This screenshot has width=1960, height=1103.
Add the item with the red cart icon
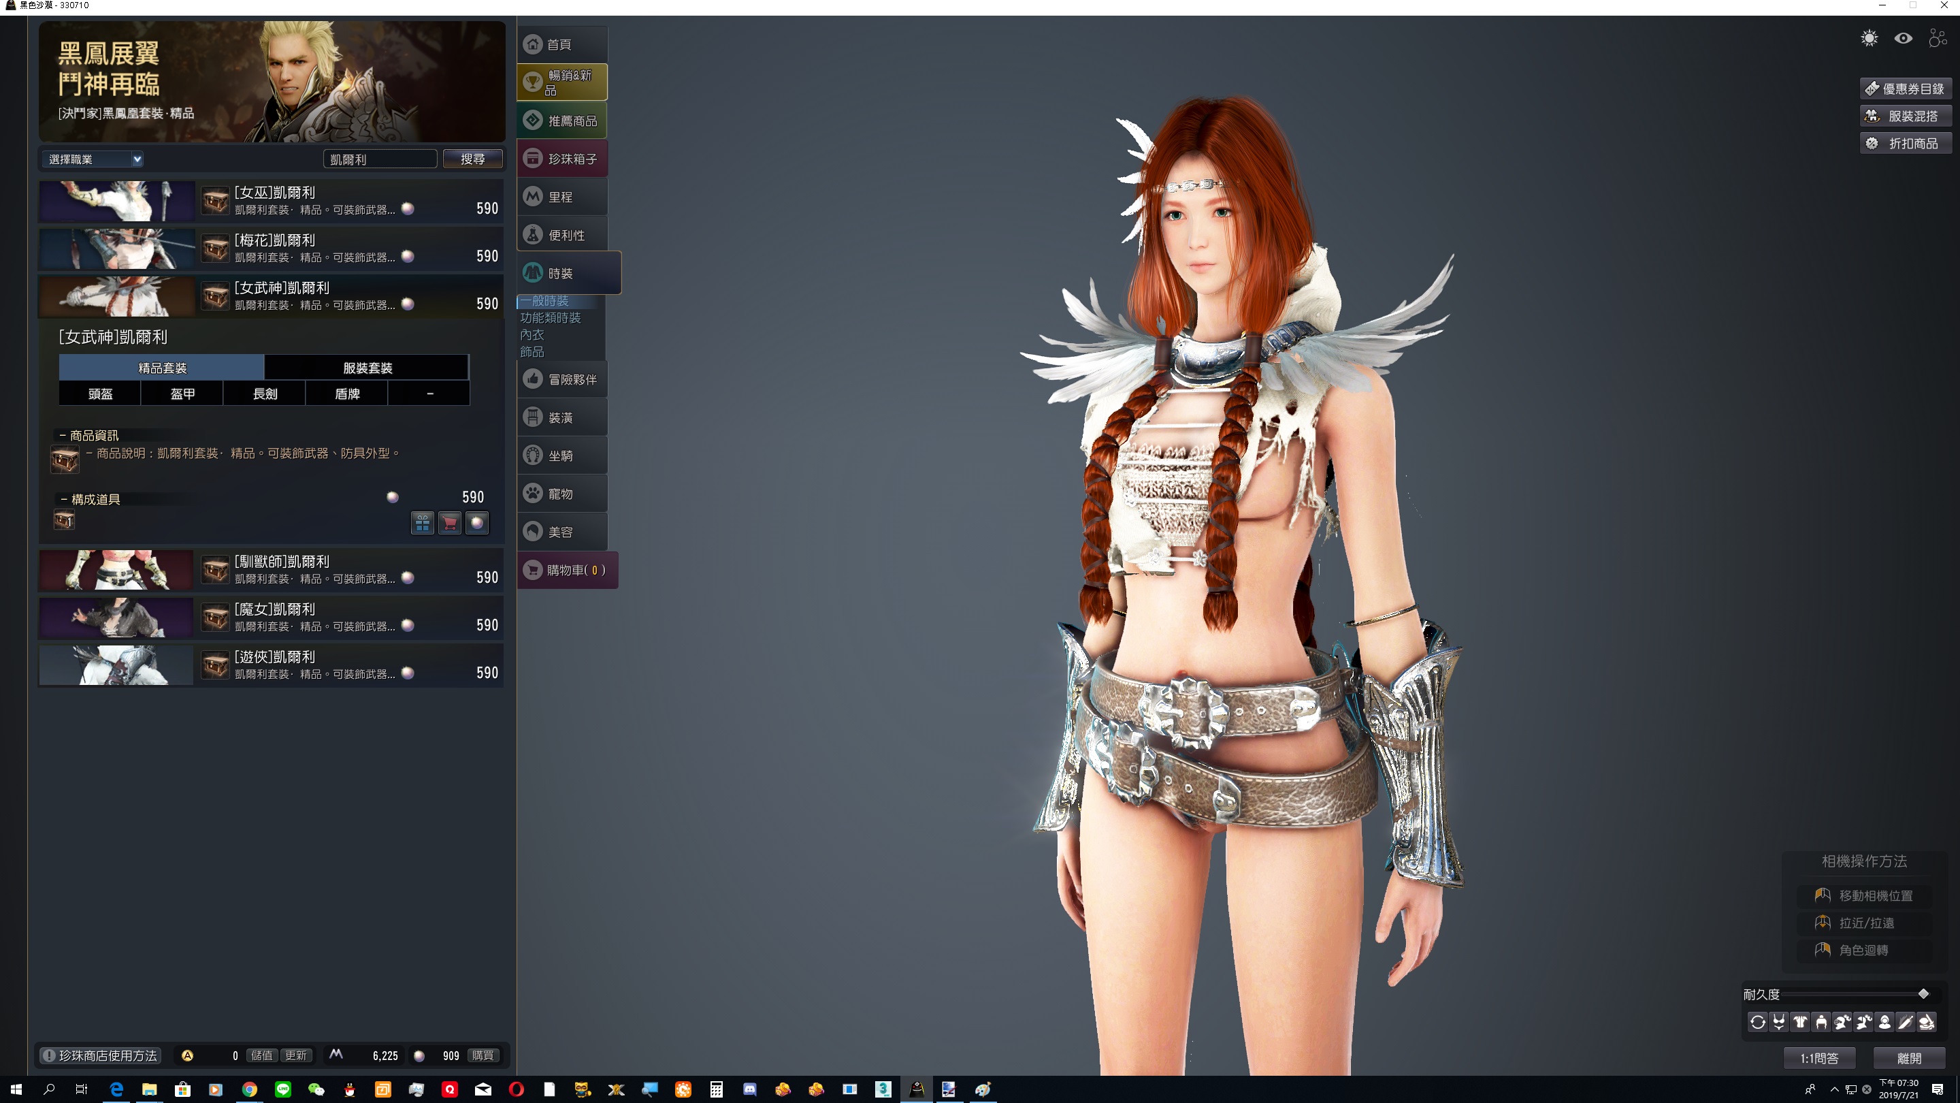coord(450,523)
